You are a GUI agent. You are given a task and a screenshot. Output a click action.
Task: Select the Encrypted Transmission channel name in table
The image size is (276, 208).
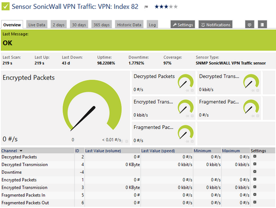tap(24, 188)
